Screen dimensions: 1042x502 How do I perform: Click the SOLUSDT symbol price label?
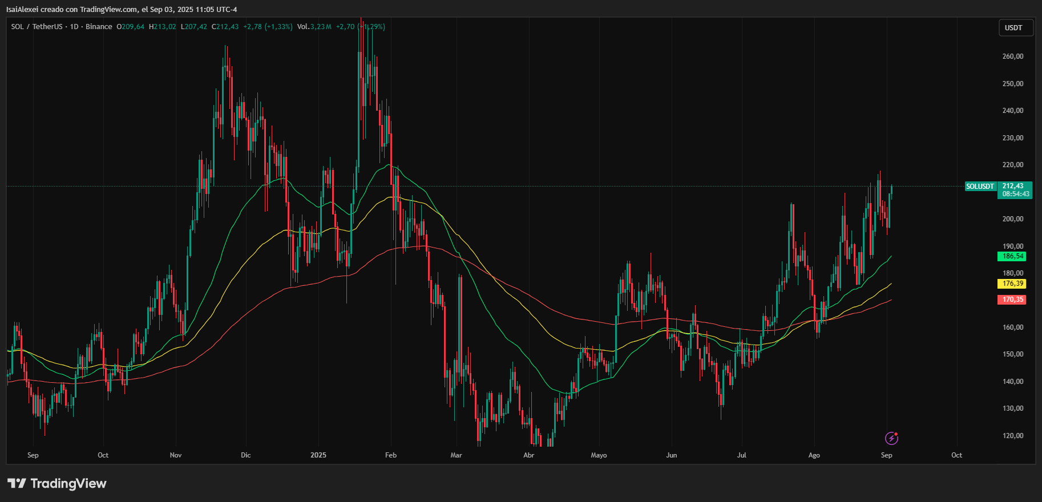980,187
